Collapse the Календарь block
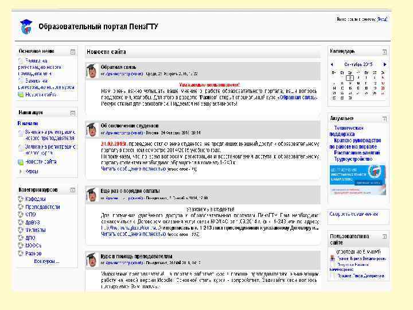Image resolution: width=413 pixels, height=310 pixels. click(x=384, y=52)
